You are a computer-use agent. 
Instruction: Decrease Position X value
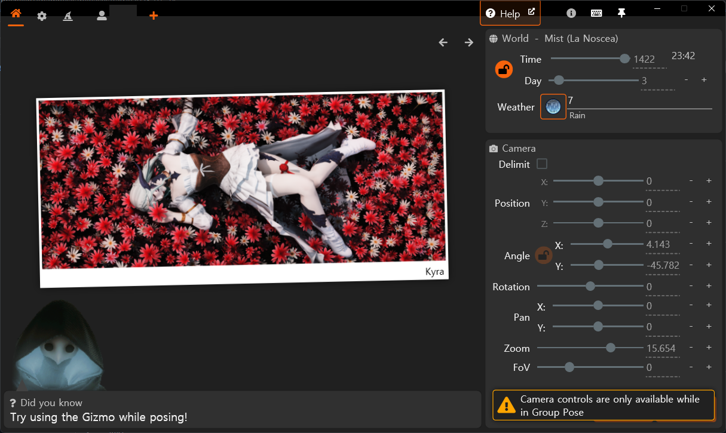pos(691,181)
